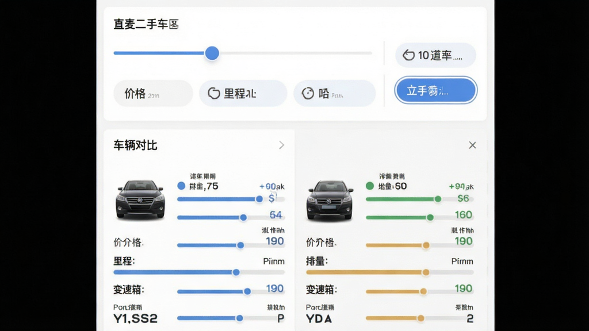Image resolution: width=589 pixels, height=331 pixels.
Task: Click the circle icon in the 里程 chip
Action: pyautogui.click(x=214, y=93)
